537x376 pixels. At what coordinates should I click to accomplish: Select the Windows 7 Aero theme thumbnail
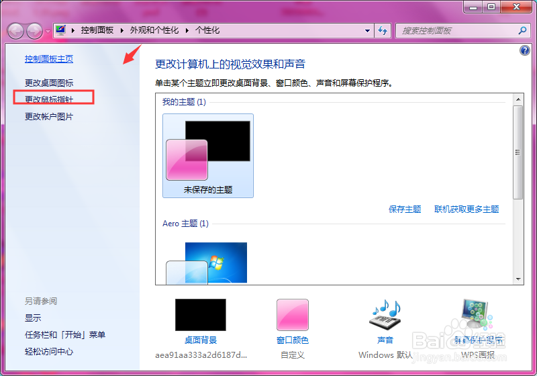207,263
